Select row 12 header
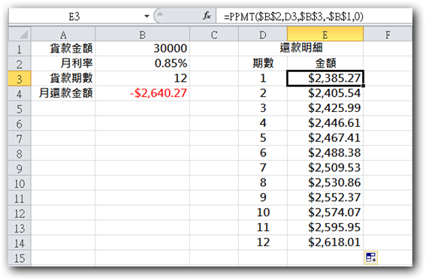Viewport: 426px width, 280px height. [x=20, y=213]
